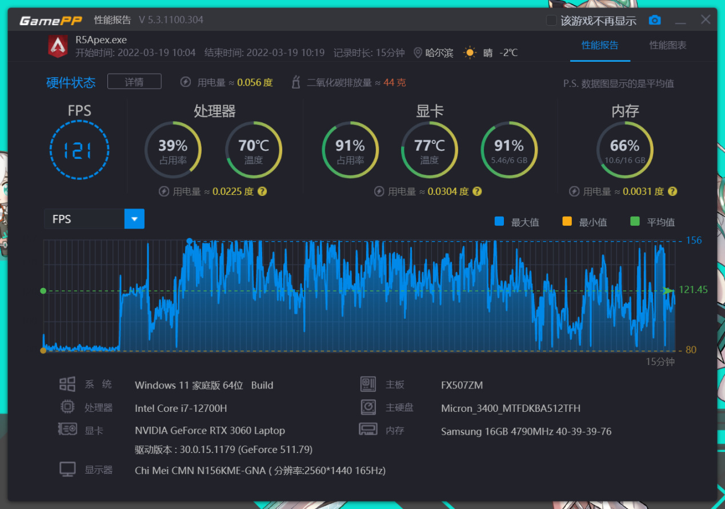Click the memory 66% 10.6/16 GB gauge
The image size is (725, 509).
[624, 150]
